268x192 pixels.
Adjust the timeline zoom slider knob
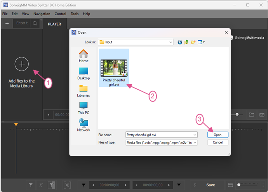pyautogui.click(x=239, y=185)
